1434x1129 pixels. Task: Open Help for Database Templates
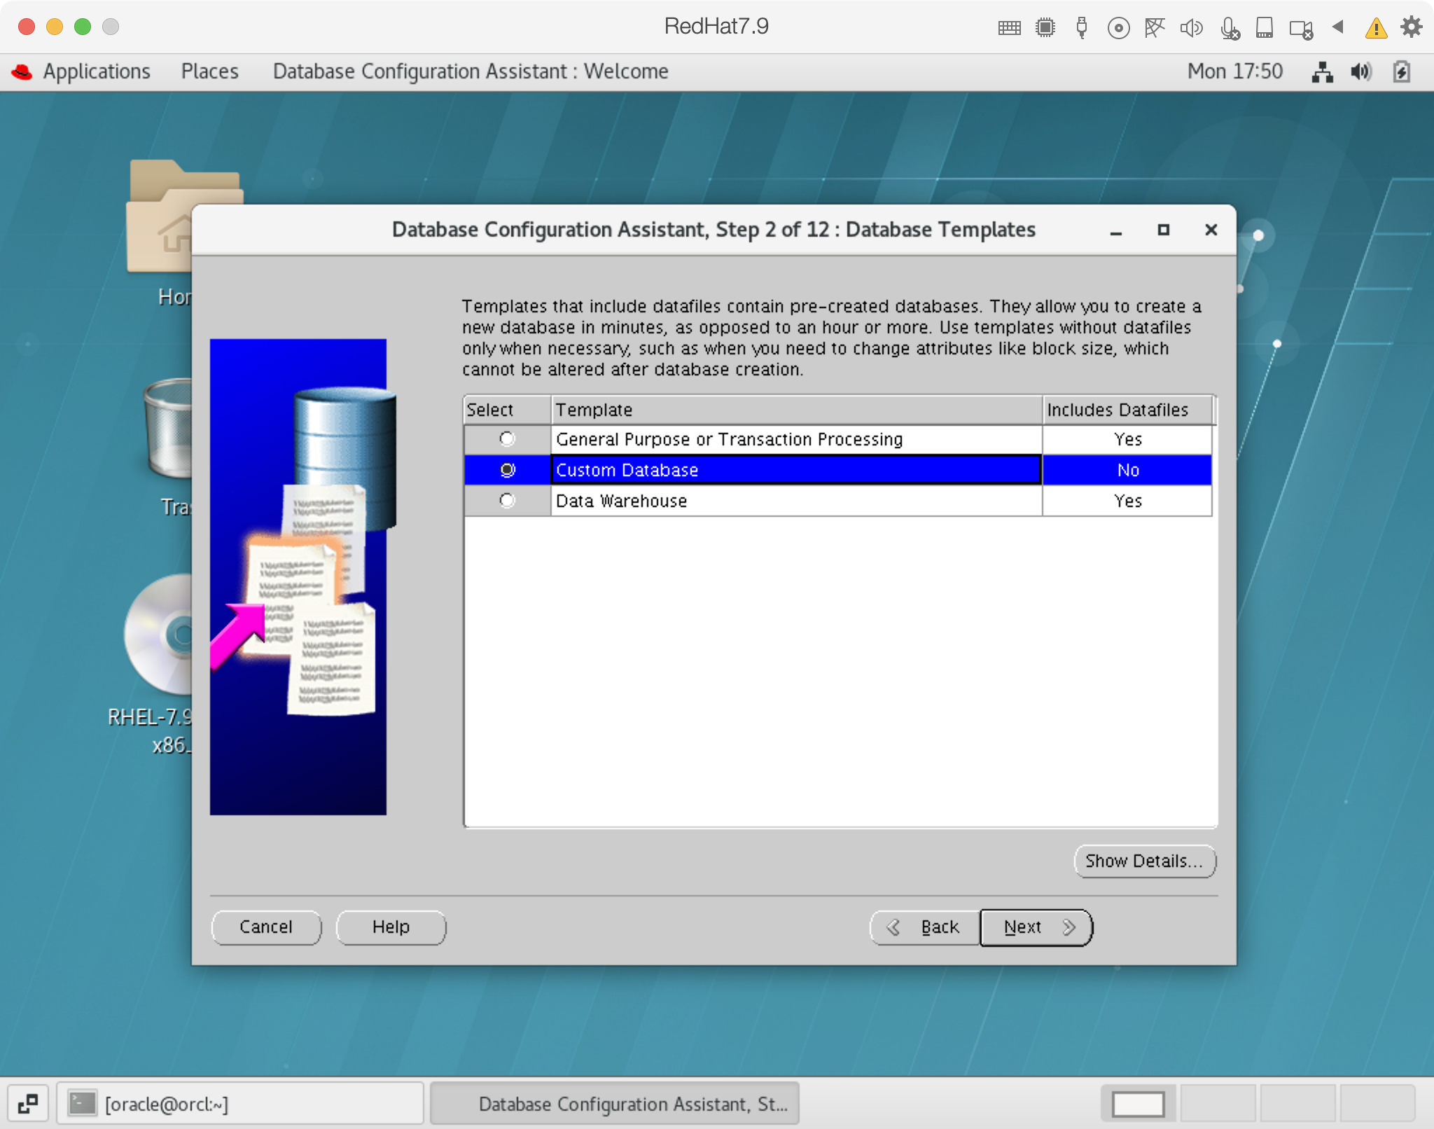[x=391, y=927]
